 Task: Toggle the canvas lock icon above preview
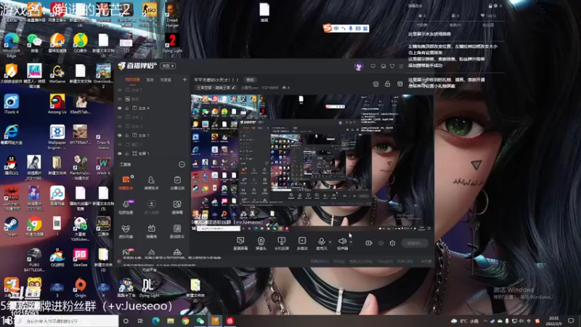(388, 84)
